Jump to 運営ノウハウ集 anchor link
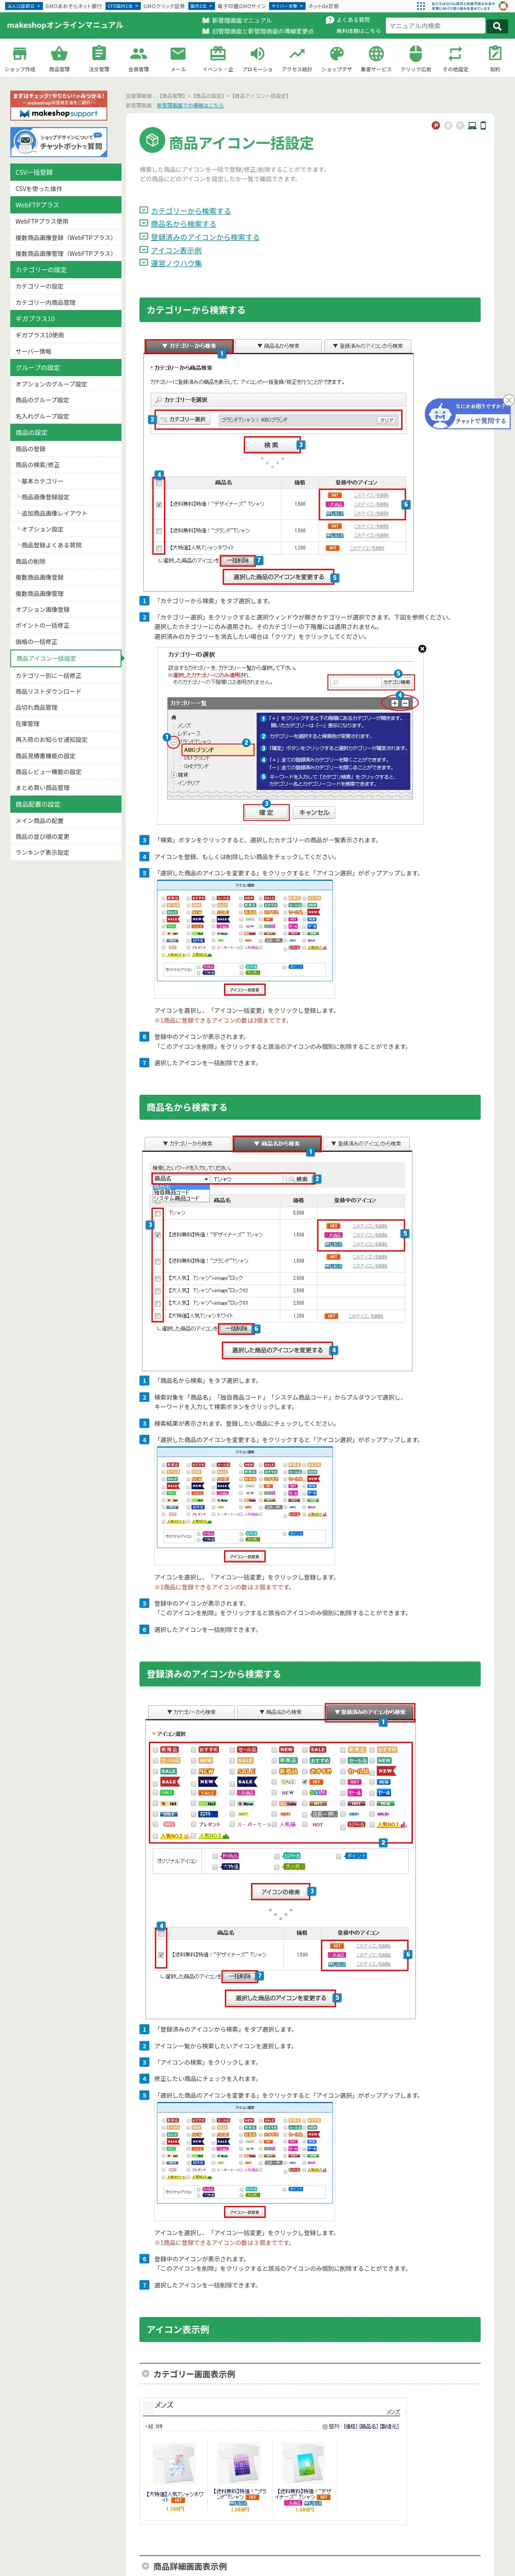This screenshot has height=2576, width=515. 176,263
